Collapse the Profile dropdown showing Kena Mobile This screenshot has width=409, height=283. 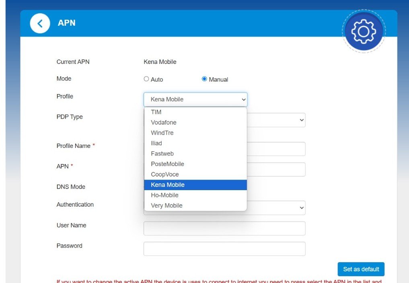click(x=195, y=99)
